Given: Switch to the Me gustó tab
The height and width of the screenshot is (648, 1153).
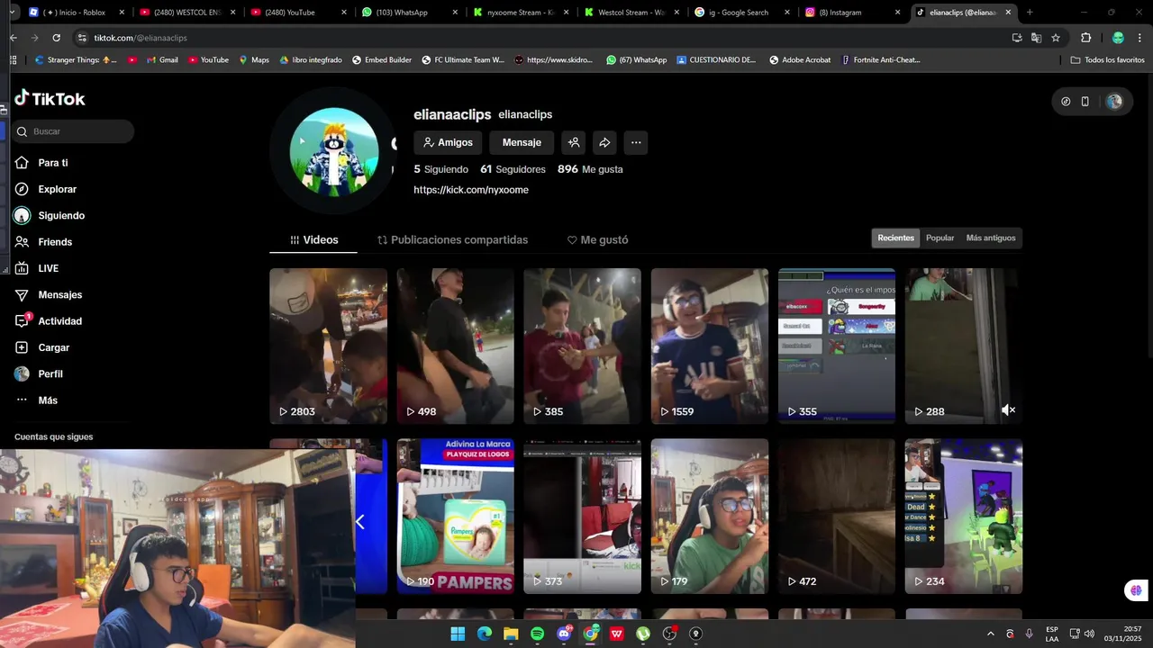Looking at the screenshot, I should (597, 240).
